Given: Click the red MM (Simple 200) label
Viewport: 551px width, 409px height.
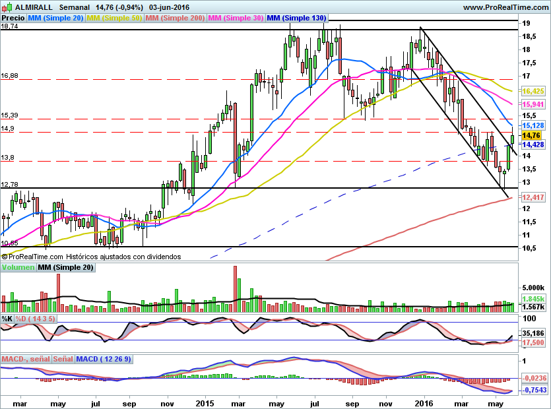Looking at the screenshot, I should (175, 18).
